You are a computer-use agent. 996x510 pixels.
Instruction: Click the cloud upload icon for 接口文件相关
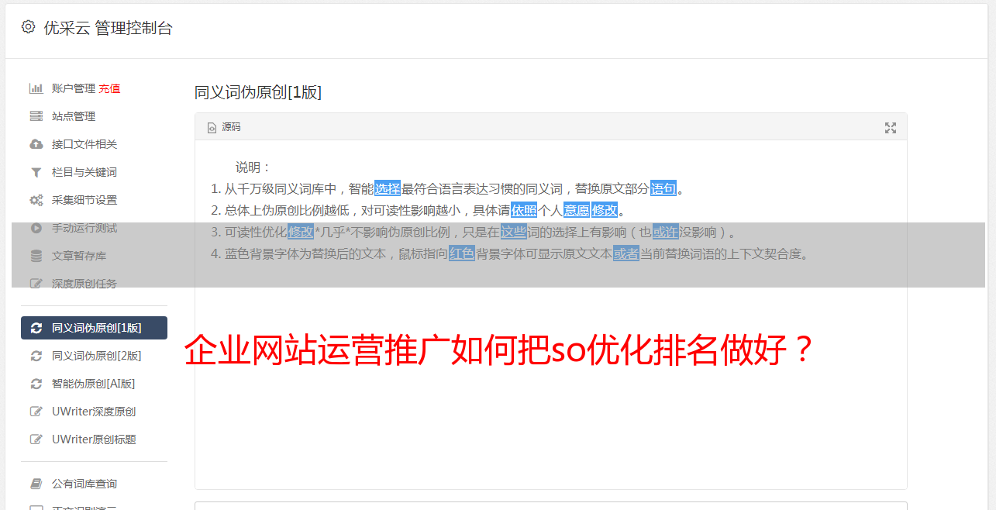[36, 144]
